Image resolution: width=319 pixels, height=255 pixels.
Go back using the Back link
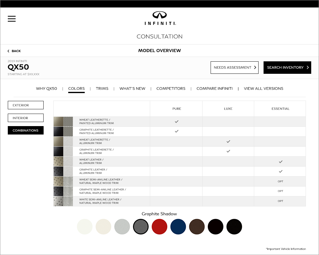[x=14, y=51]
